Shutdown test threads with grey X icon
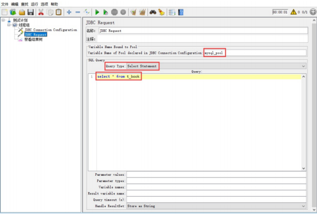The image size is (317, 214). [123, 12]
